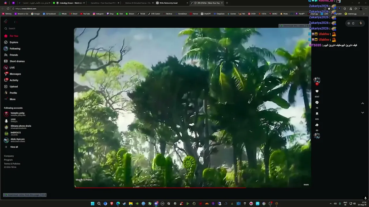Bookmark the video to favorites

pyautogui.click(x=317, y=114)
